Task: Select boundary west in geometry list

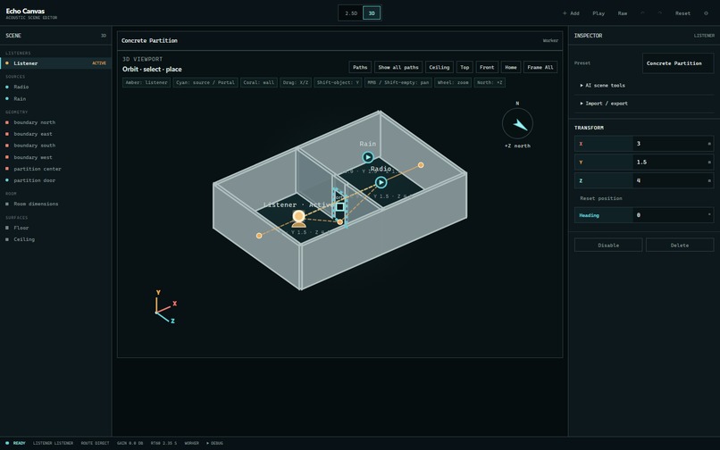Action: 55,157
